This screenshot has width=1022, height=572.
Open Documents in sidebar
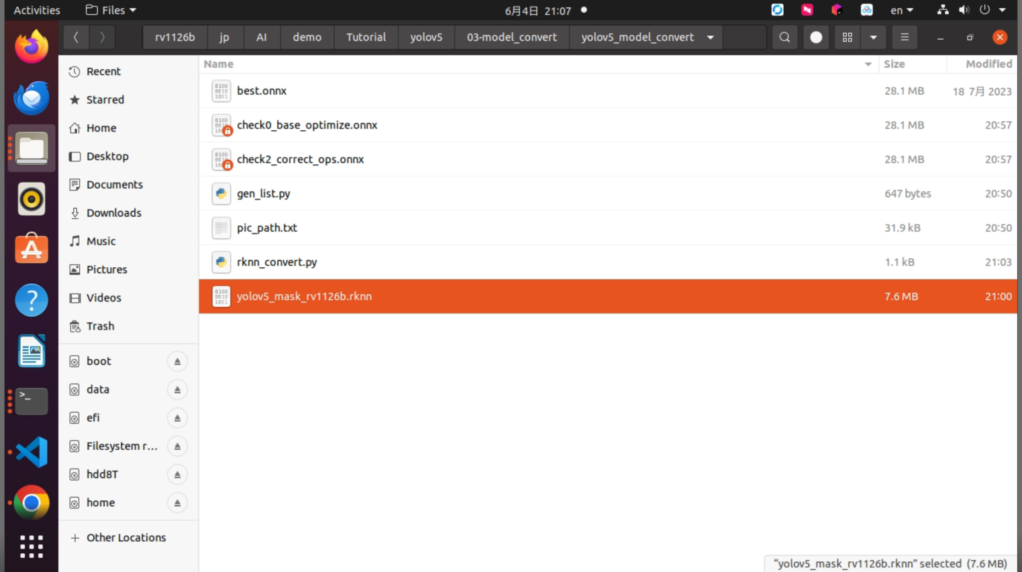point(127,185)
